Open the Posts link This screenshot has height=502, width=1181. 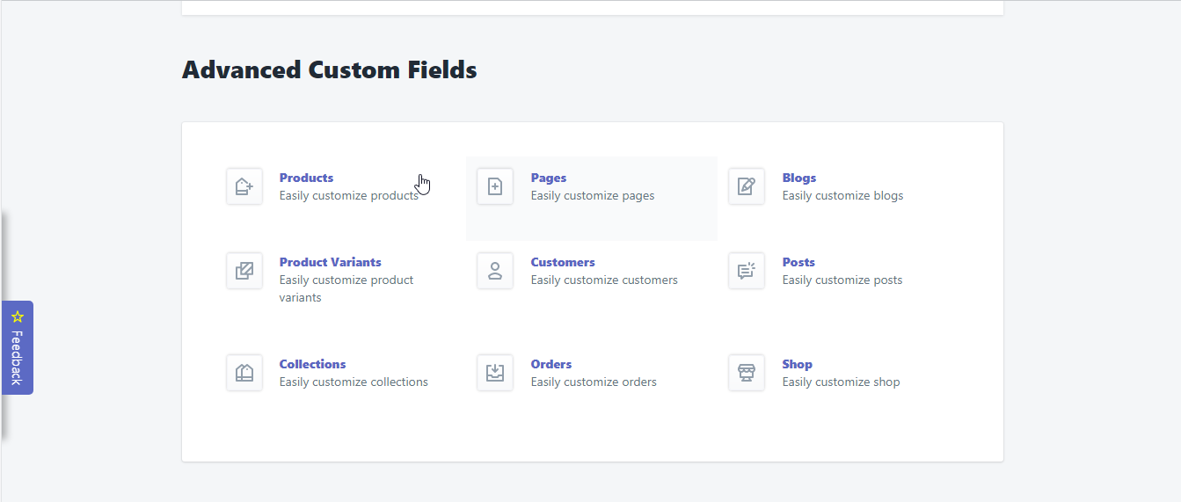click(798, 262)
